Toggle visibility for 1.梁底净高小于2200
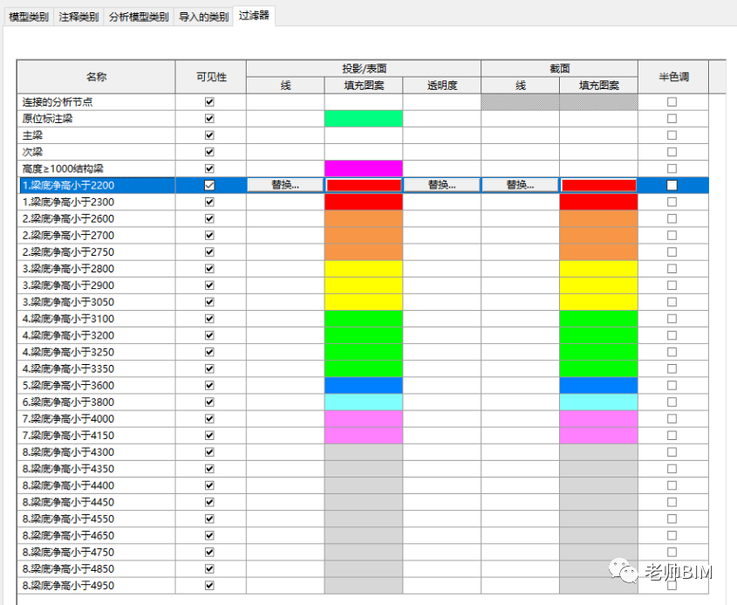The height and width of the screenshot is (605, 737). 209,185
